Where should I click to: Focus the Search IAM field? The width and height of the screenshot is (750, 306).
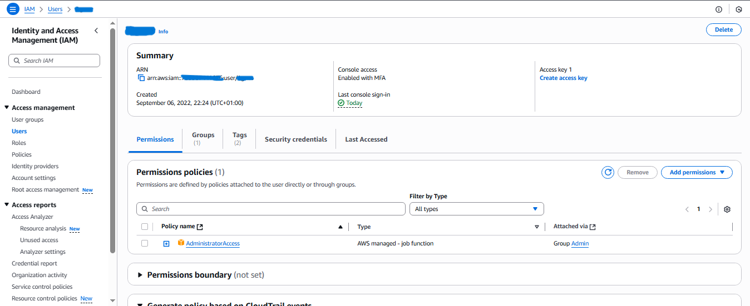(55, 61)
